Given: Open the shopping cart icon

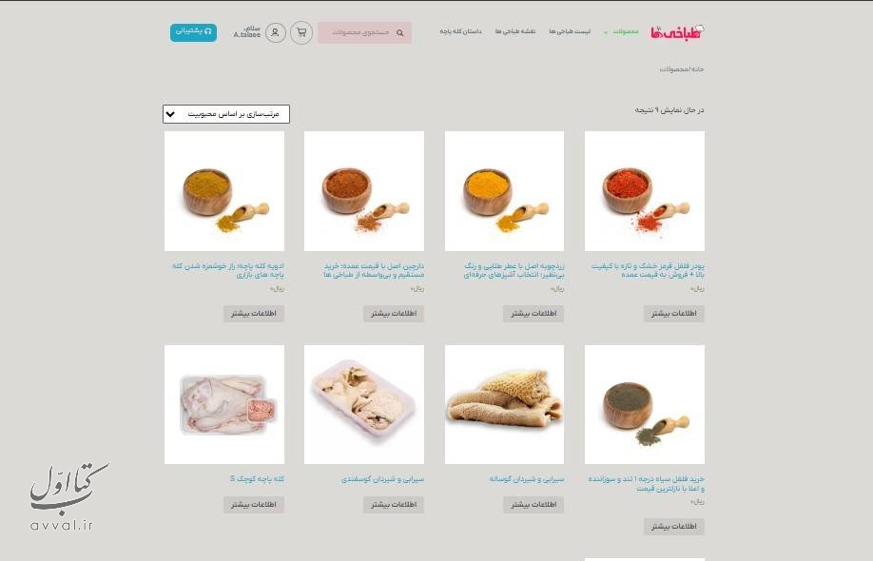Looking at the screenshot, I should 301,33.
